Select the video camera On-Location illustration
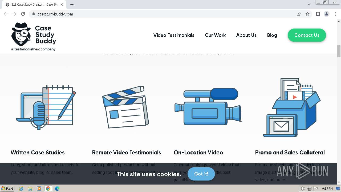Image resolution: width=341 pixels, height=192 pixels. (x=208, y=107)
